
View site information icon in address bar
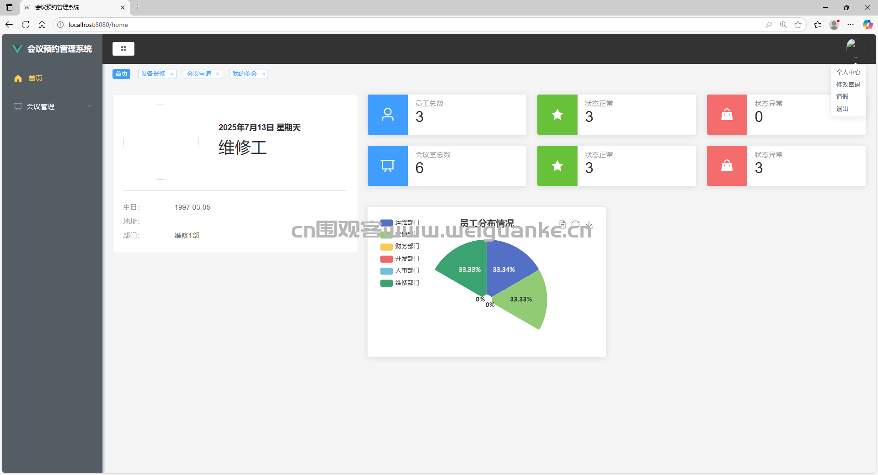coord(60,25)
